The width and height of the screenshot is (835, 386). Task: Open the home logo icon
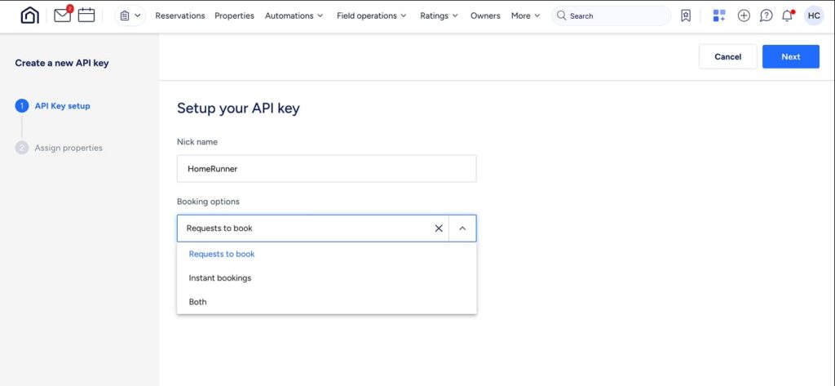tap(30, 16)
